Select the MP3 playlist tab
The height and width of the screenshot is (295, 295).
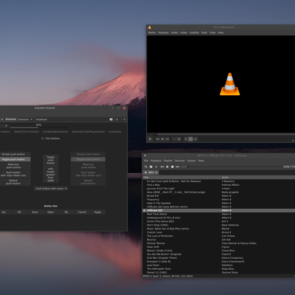(151, 173)
